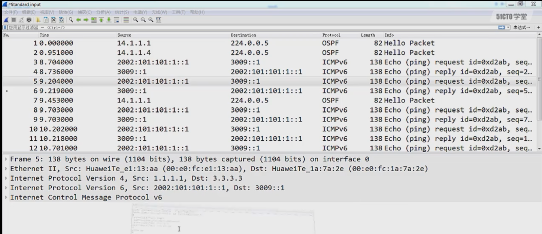
Task: Open capture options via the gear icon
Action: tap(29, 20)
